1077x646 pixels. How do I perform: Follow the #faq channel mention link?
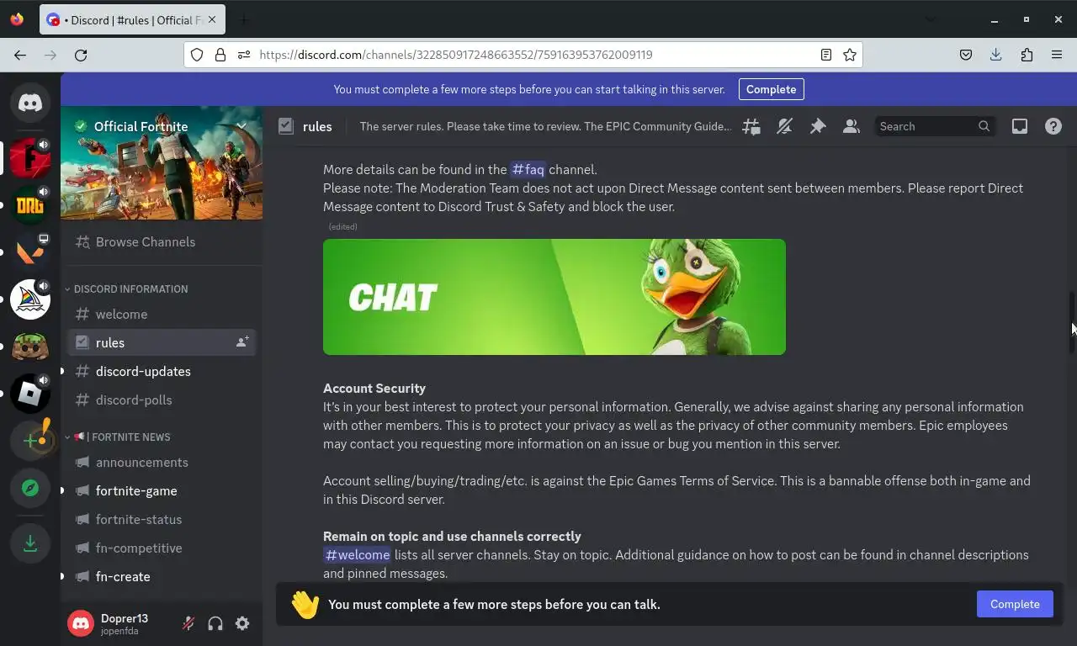(528, 169)
